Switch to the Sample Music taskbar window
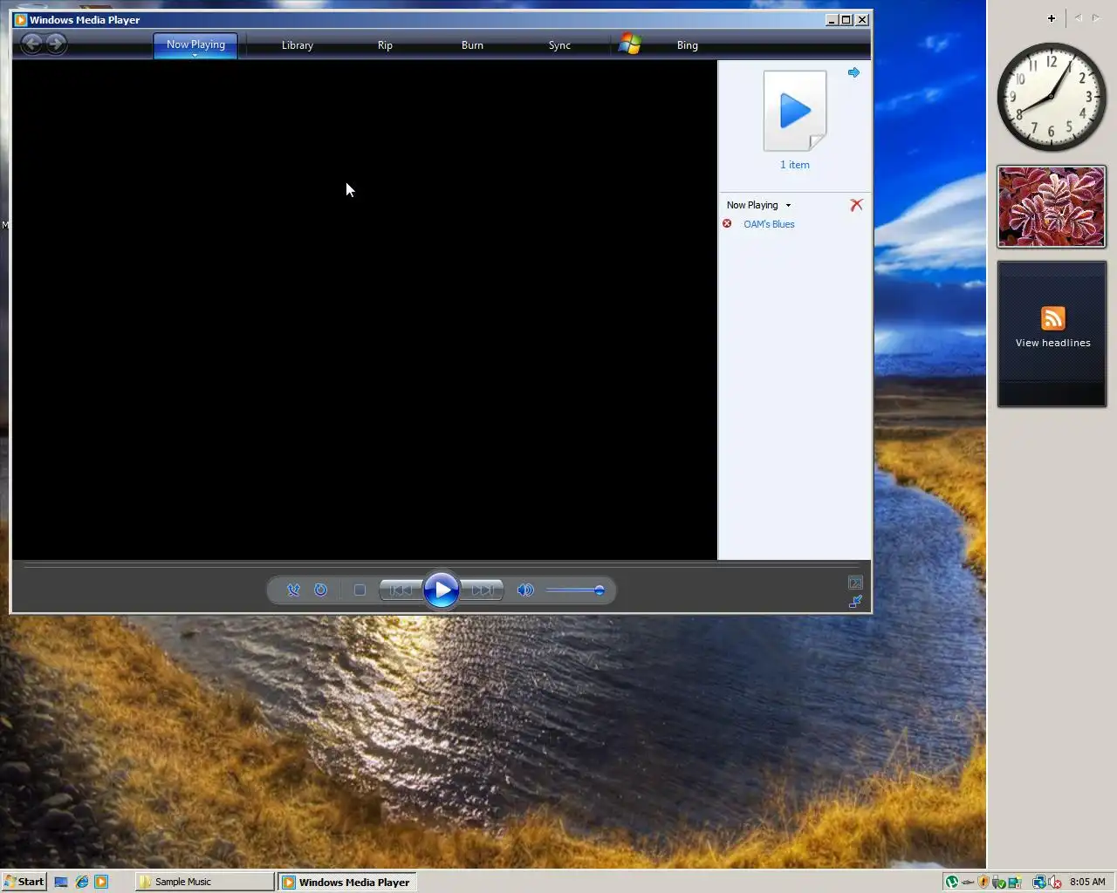Viewport: 1117px width, 893px height. 205,882
